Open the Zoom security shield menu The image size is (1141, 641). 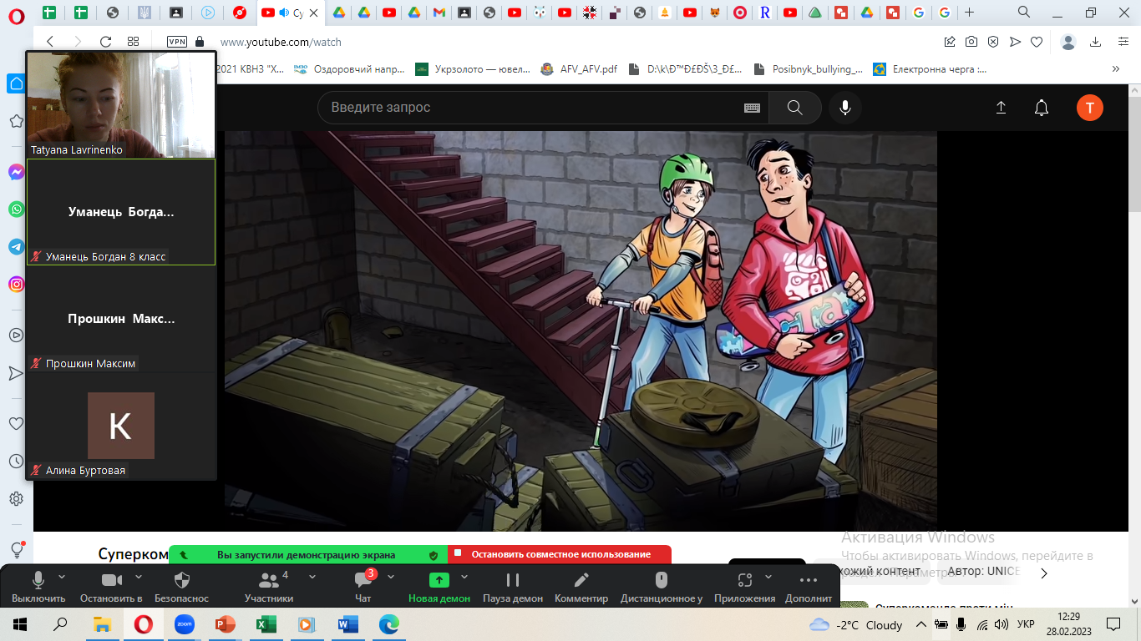[182, 587]
